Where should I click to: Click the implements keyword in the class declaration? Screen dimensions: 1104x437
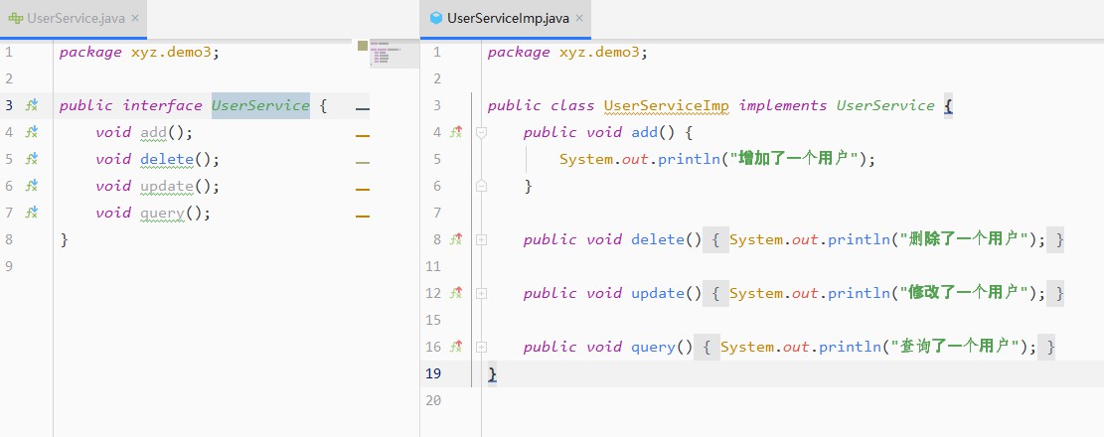[783, 105]
